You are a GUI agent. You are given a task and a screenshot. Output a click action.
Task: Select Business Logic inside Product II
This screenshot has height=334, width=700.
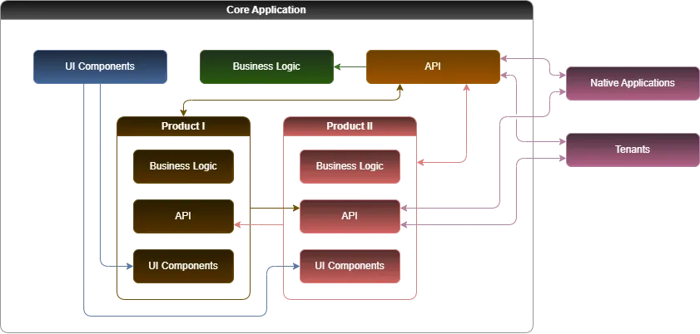coord(350,166)
